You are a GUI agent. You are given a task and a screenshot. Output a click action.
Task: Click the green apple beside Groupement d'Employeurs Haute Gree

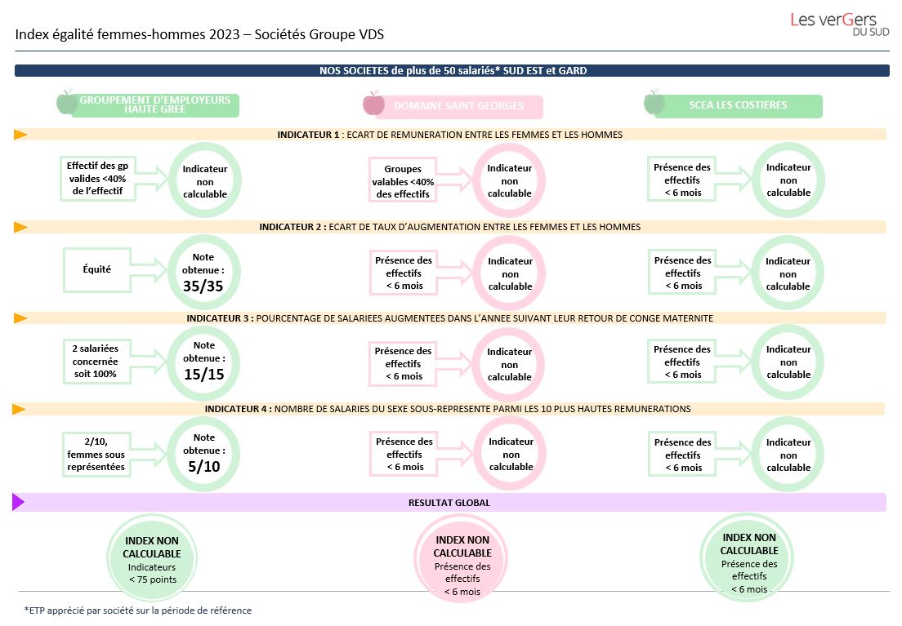click(x=67, y=102)
